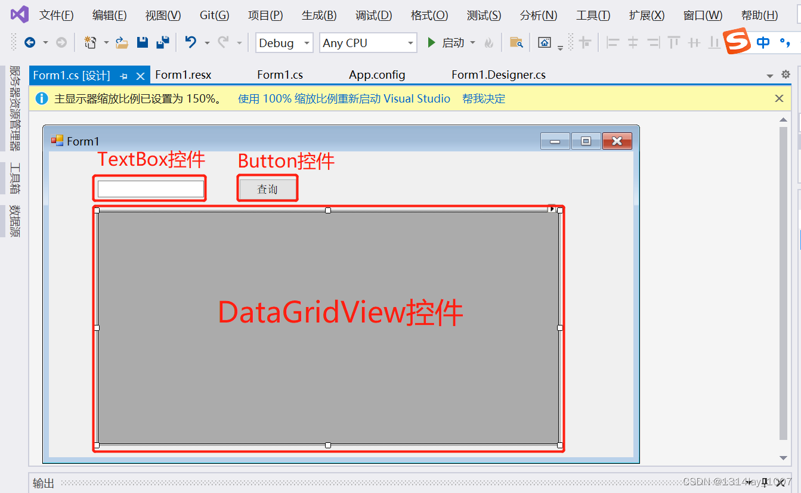Open the Git(G) menu
This screenshot has height=493, width=801.
[214, 15]
